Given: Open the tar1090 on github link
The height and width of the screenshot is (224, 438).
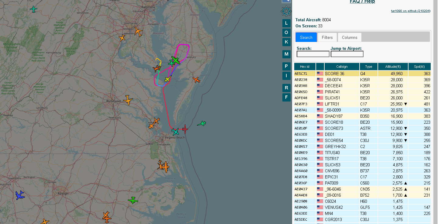Looking at the screenshot, I should 411,11.
